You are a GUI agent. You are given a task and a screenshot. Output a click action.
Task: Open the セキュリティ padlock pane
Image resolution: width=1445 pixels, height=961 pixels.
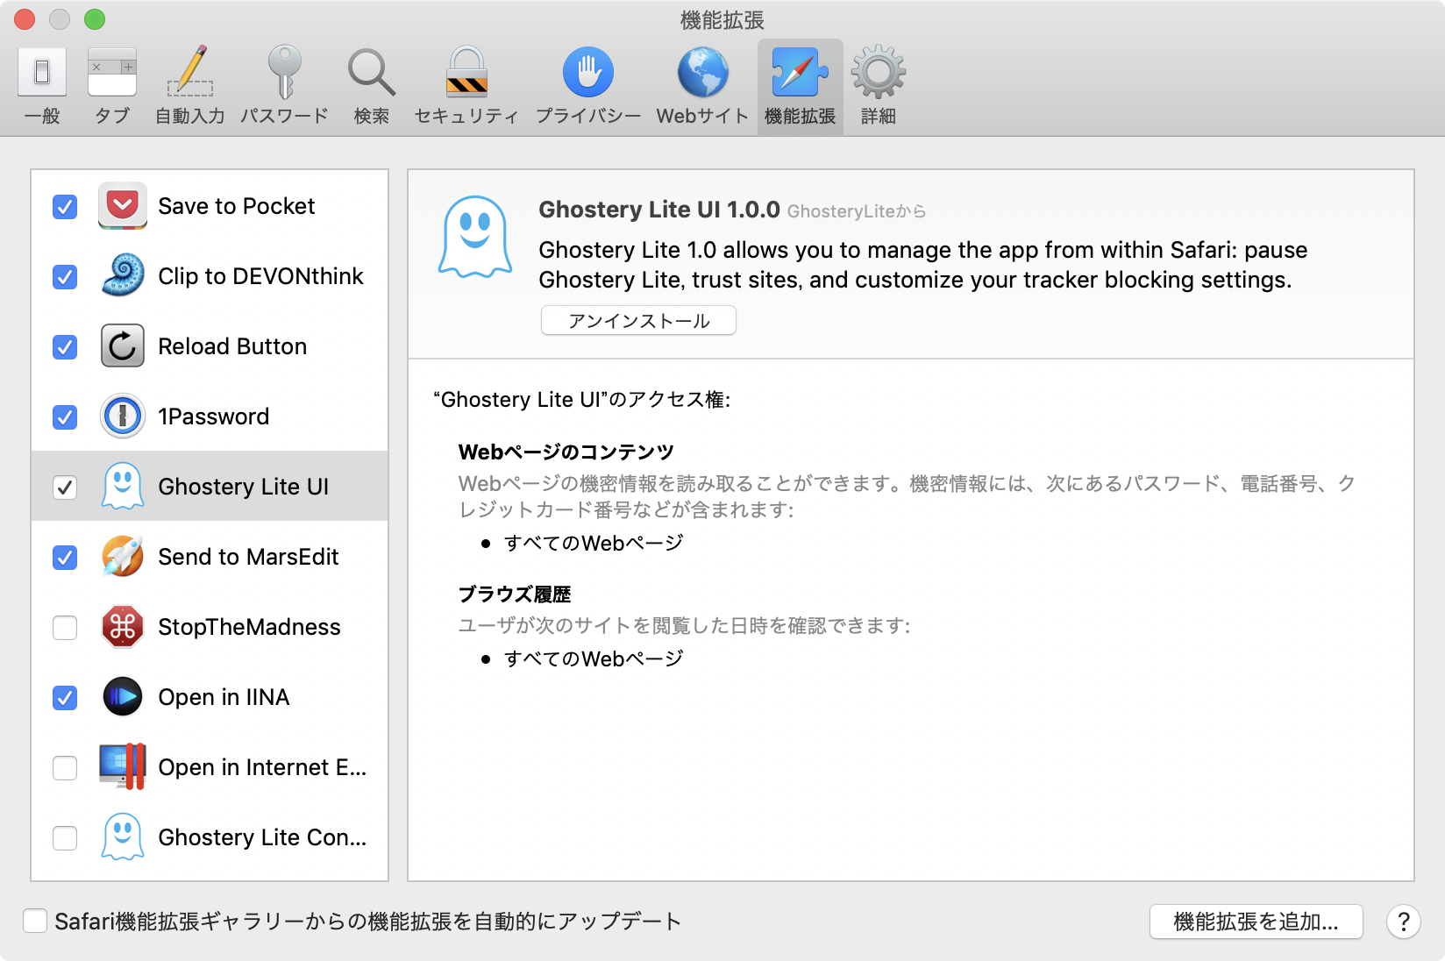pyautogui.click(x=466, y=87)
